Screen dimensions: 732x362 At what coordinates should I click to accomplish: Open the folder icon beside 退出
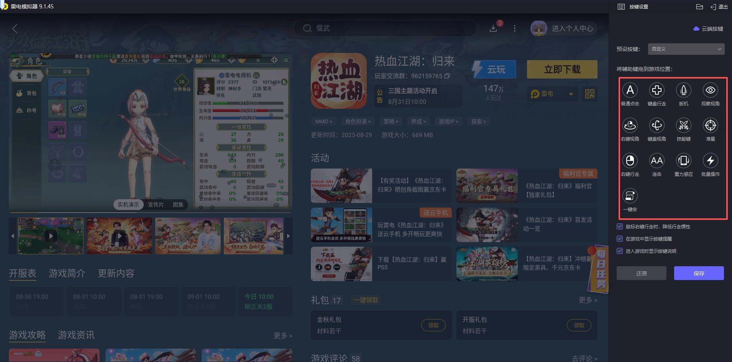pyautogui.click(x=699, y=7)
